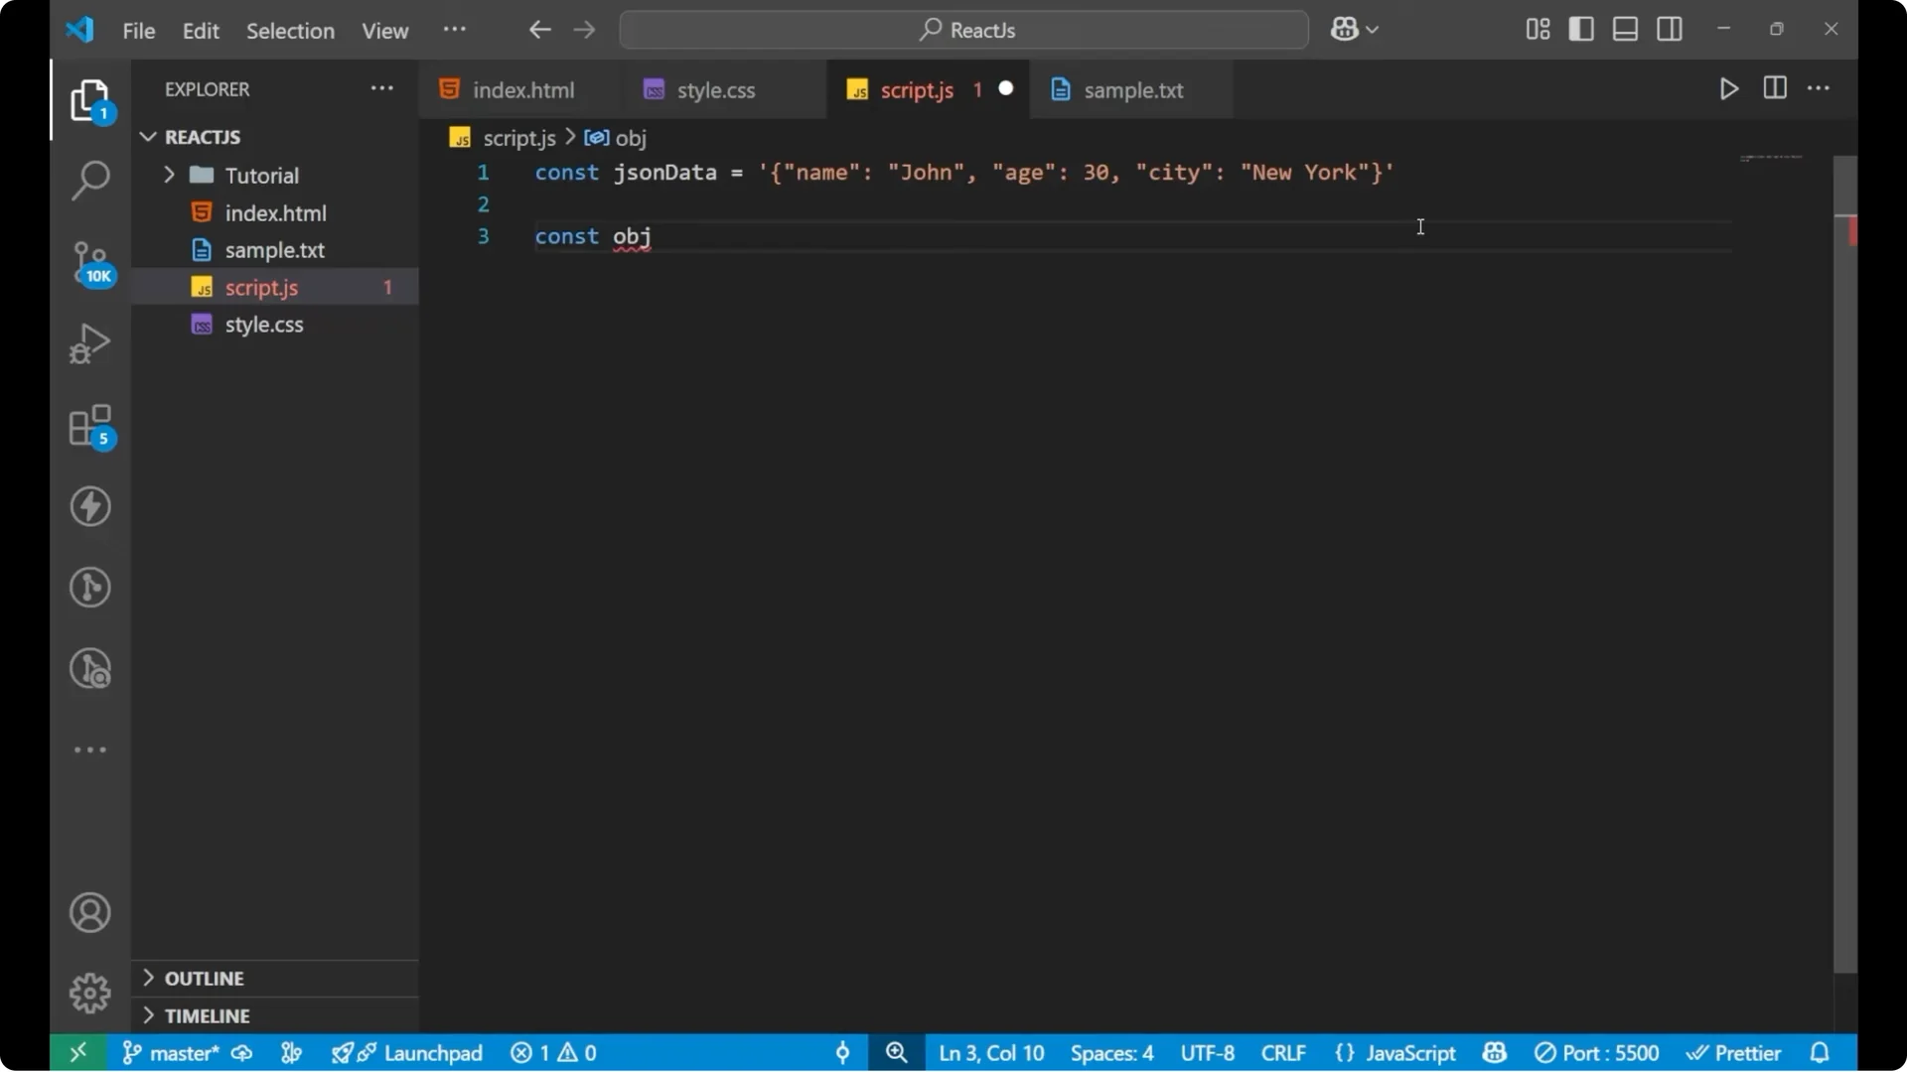Switch to the sample.txt tab

1132,90
